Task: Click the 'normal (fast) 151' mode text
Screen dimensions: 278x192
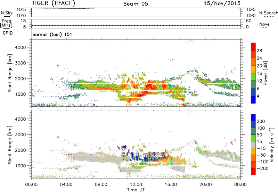Action: pyautogui.click(x=52, y=34)
